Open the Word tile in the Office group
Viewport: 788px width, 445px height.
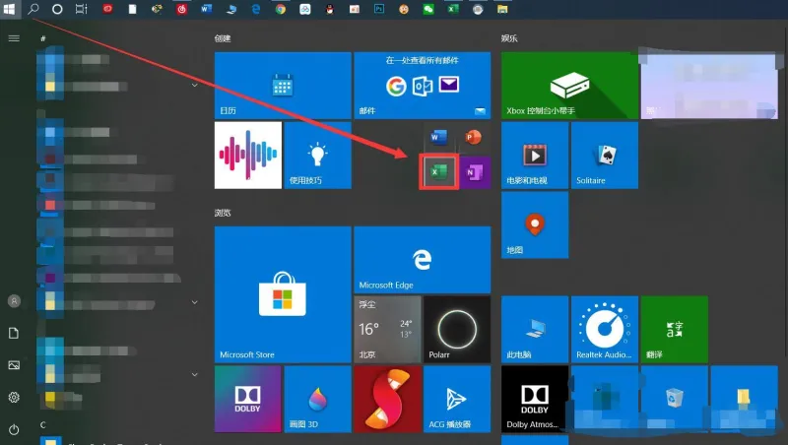click(438, 138)
